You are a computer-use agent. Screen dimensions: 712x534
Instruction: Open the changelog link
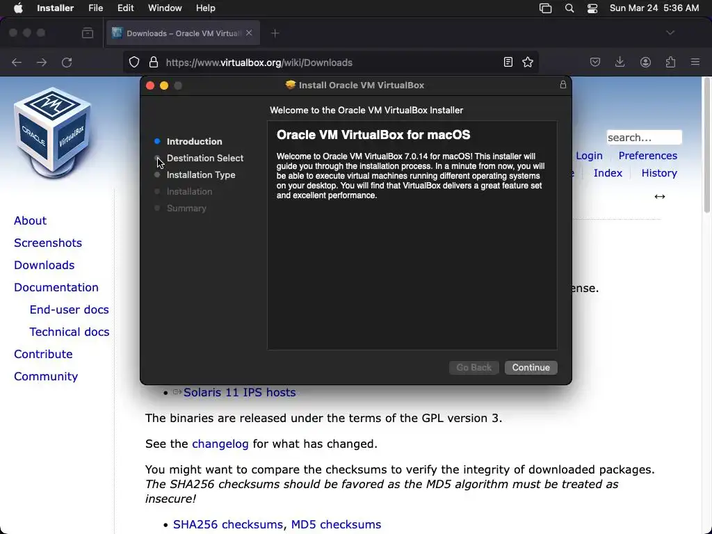pyautogui.click(x=220, y=444)
